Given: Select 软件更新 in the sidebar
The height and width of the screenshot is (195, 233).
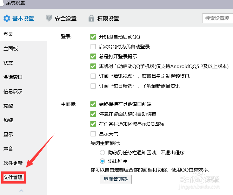Looking at the screenshot, I should click(x=13, y=163).
